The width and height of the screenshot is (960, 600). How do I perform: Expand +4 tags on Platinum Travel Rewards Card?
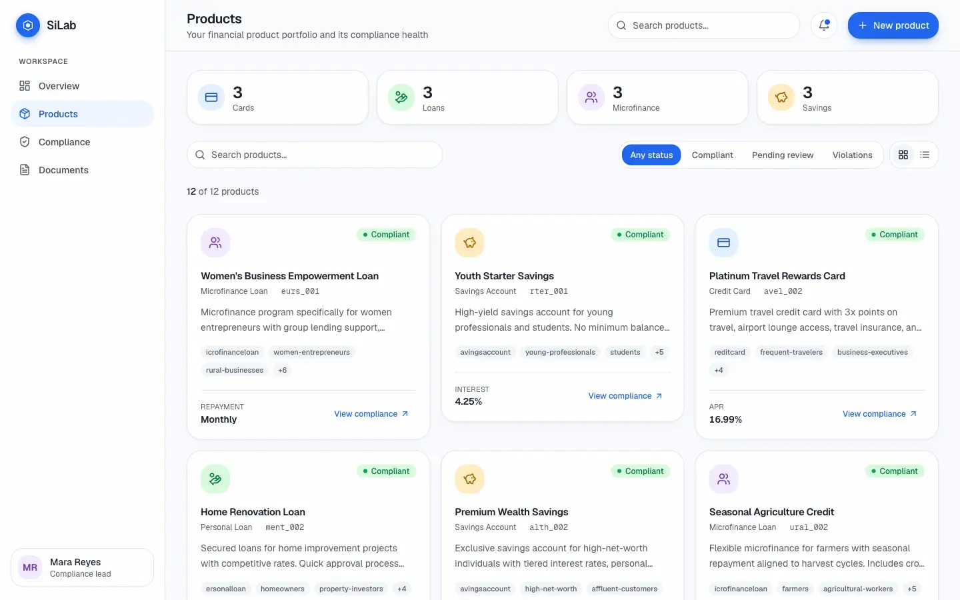point(718,370)
